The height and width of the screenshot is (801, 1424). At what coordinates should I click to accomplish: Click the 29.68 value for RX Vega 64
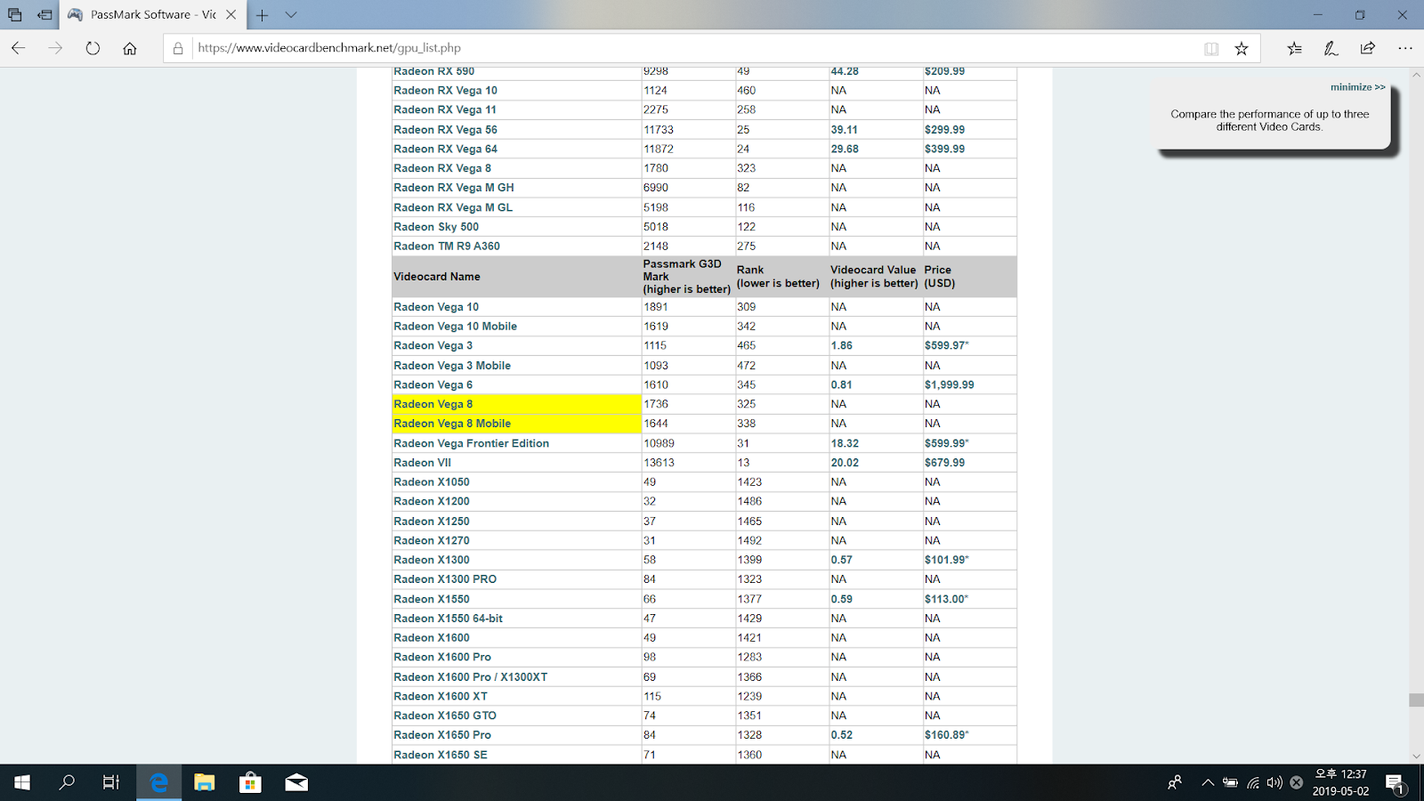click(845, 150)
